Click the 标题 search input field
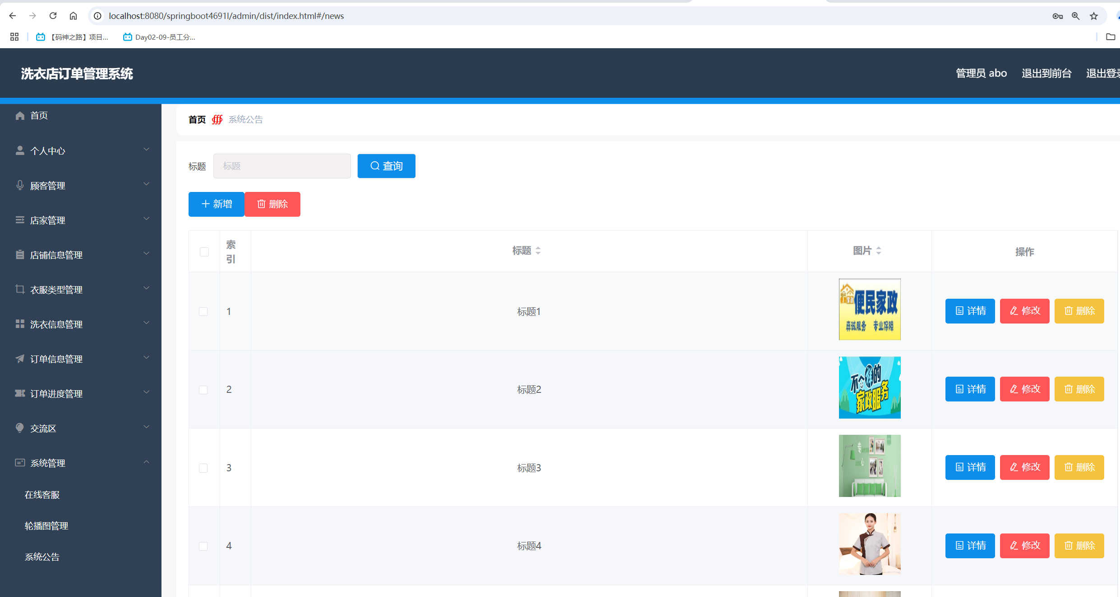Viewport: 1120px width, 597px height. pos(282,166)
